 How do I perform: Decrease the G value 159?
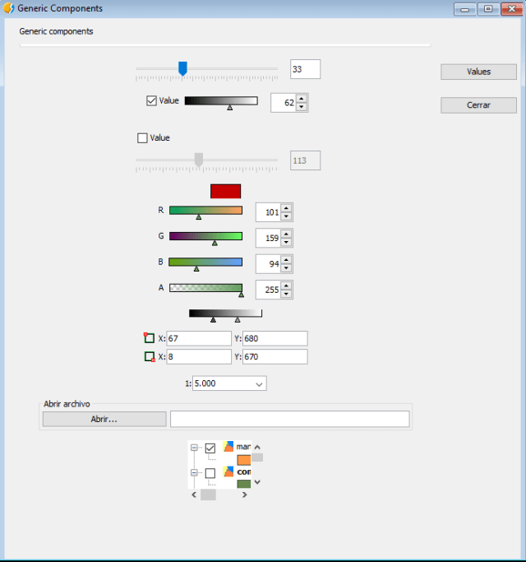pos(286,242)
